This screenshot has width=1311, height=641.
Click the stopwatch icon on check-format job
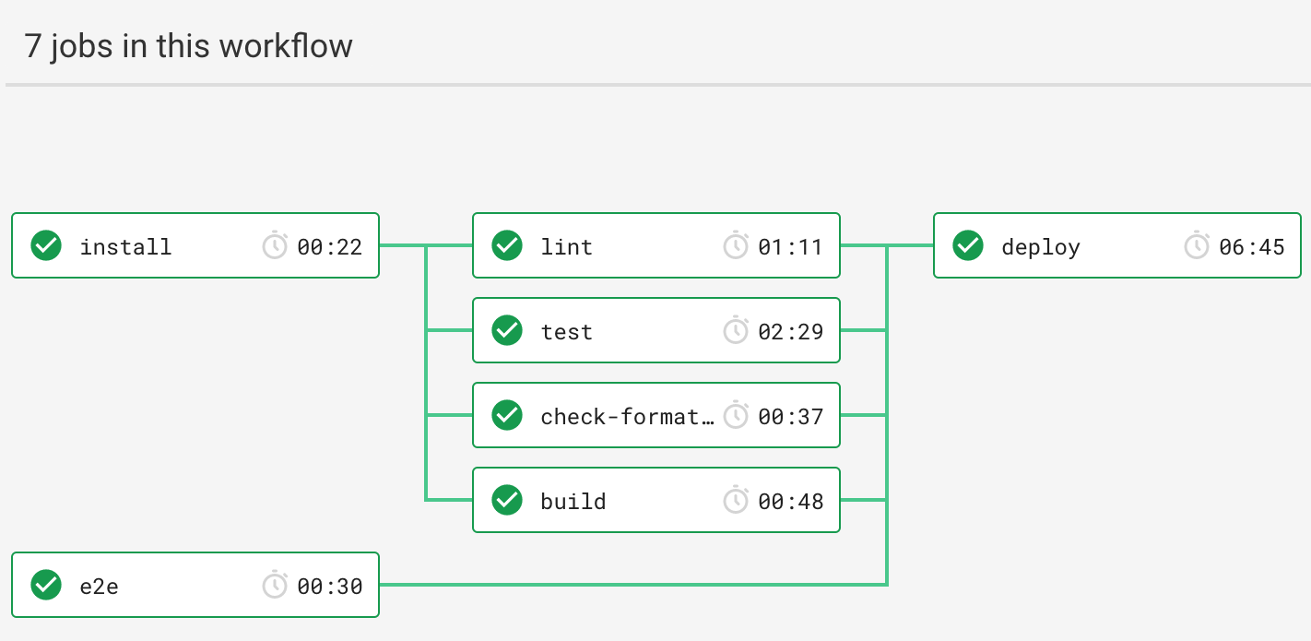click(x=736, y=416)
